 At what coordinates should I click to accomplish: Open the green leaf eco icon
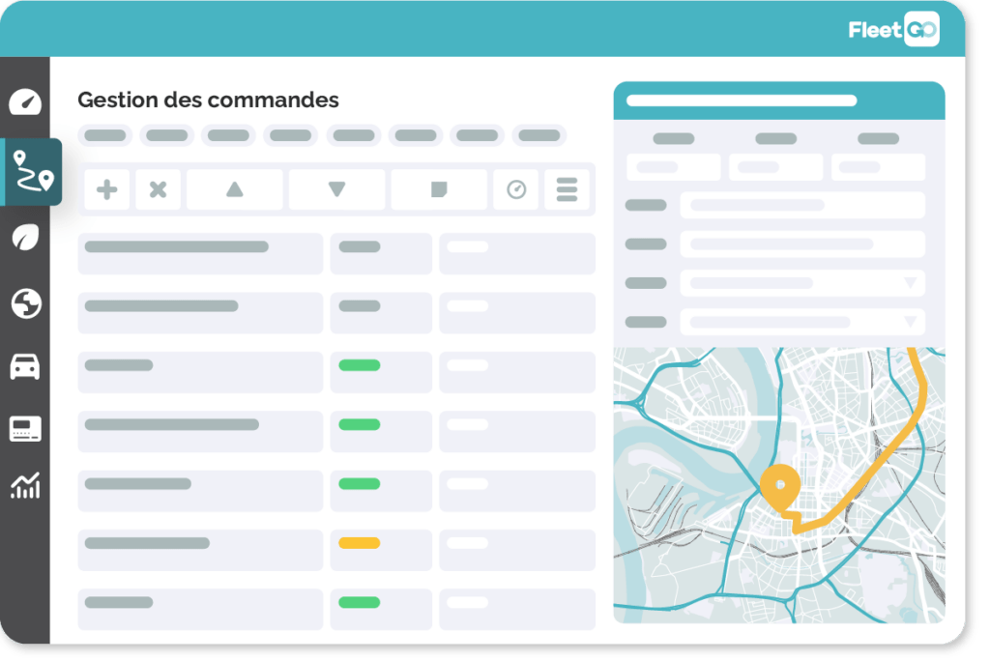pos(25,238)
